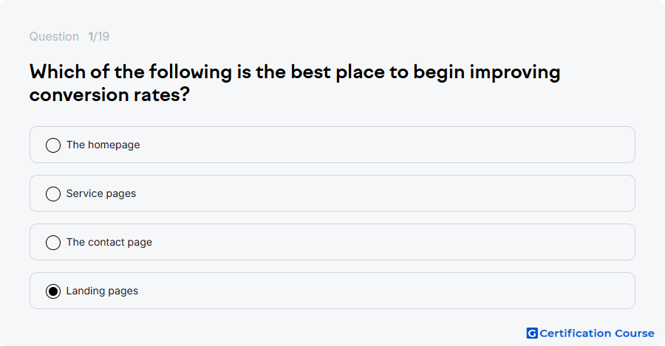Click the 'Landing pages' answer label text
The height and width of the screenshot is (346, 665).
102,291
